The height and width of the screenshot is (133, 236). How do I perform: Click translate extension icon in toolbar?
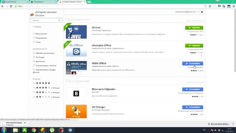point(224,6)
